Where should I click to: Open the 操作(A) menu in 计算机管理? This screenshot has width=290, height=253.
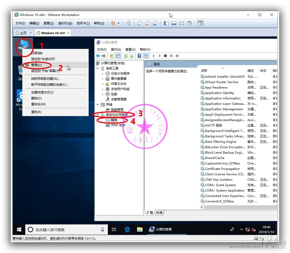[x=116, y=50]
